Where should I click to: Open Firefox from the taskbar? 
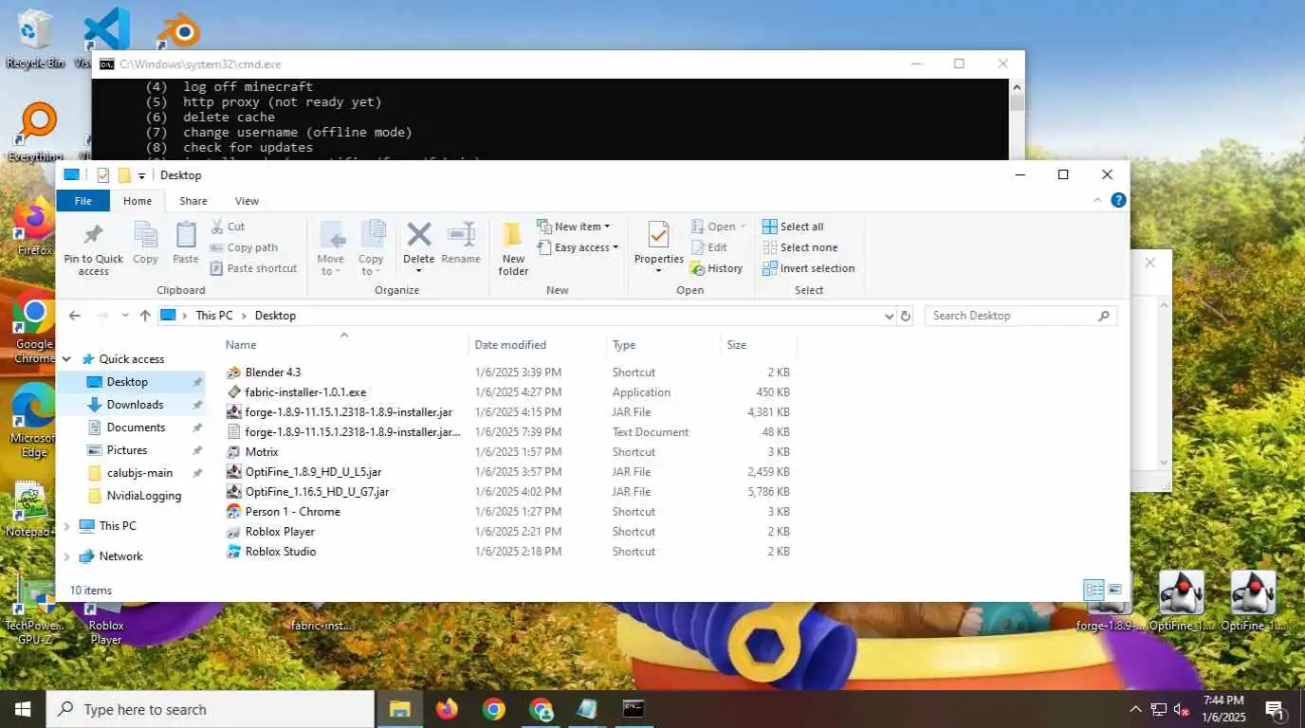click(x=447, y=709)
